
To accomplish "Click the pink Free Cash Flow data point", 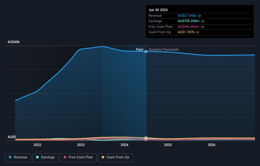I will [x=146, y=140].
